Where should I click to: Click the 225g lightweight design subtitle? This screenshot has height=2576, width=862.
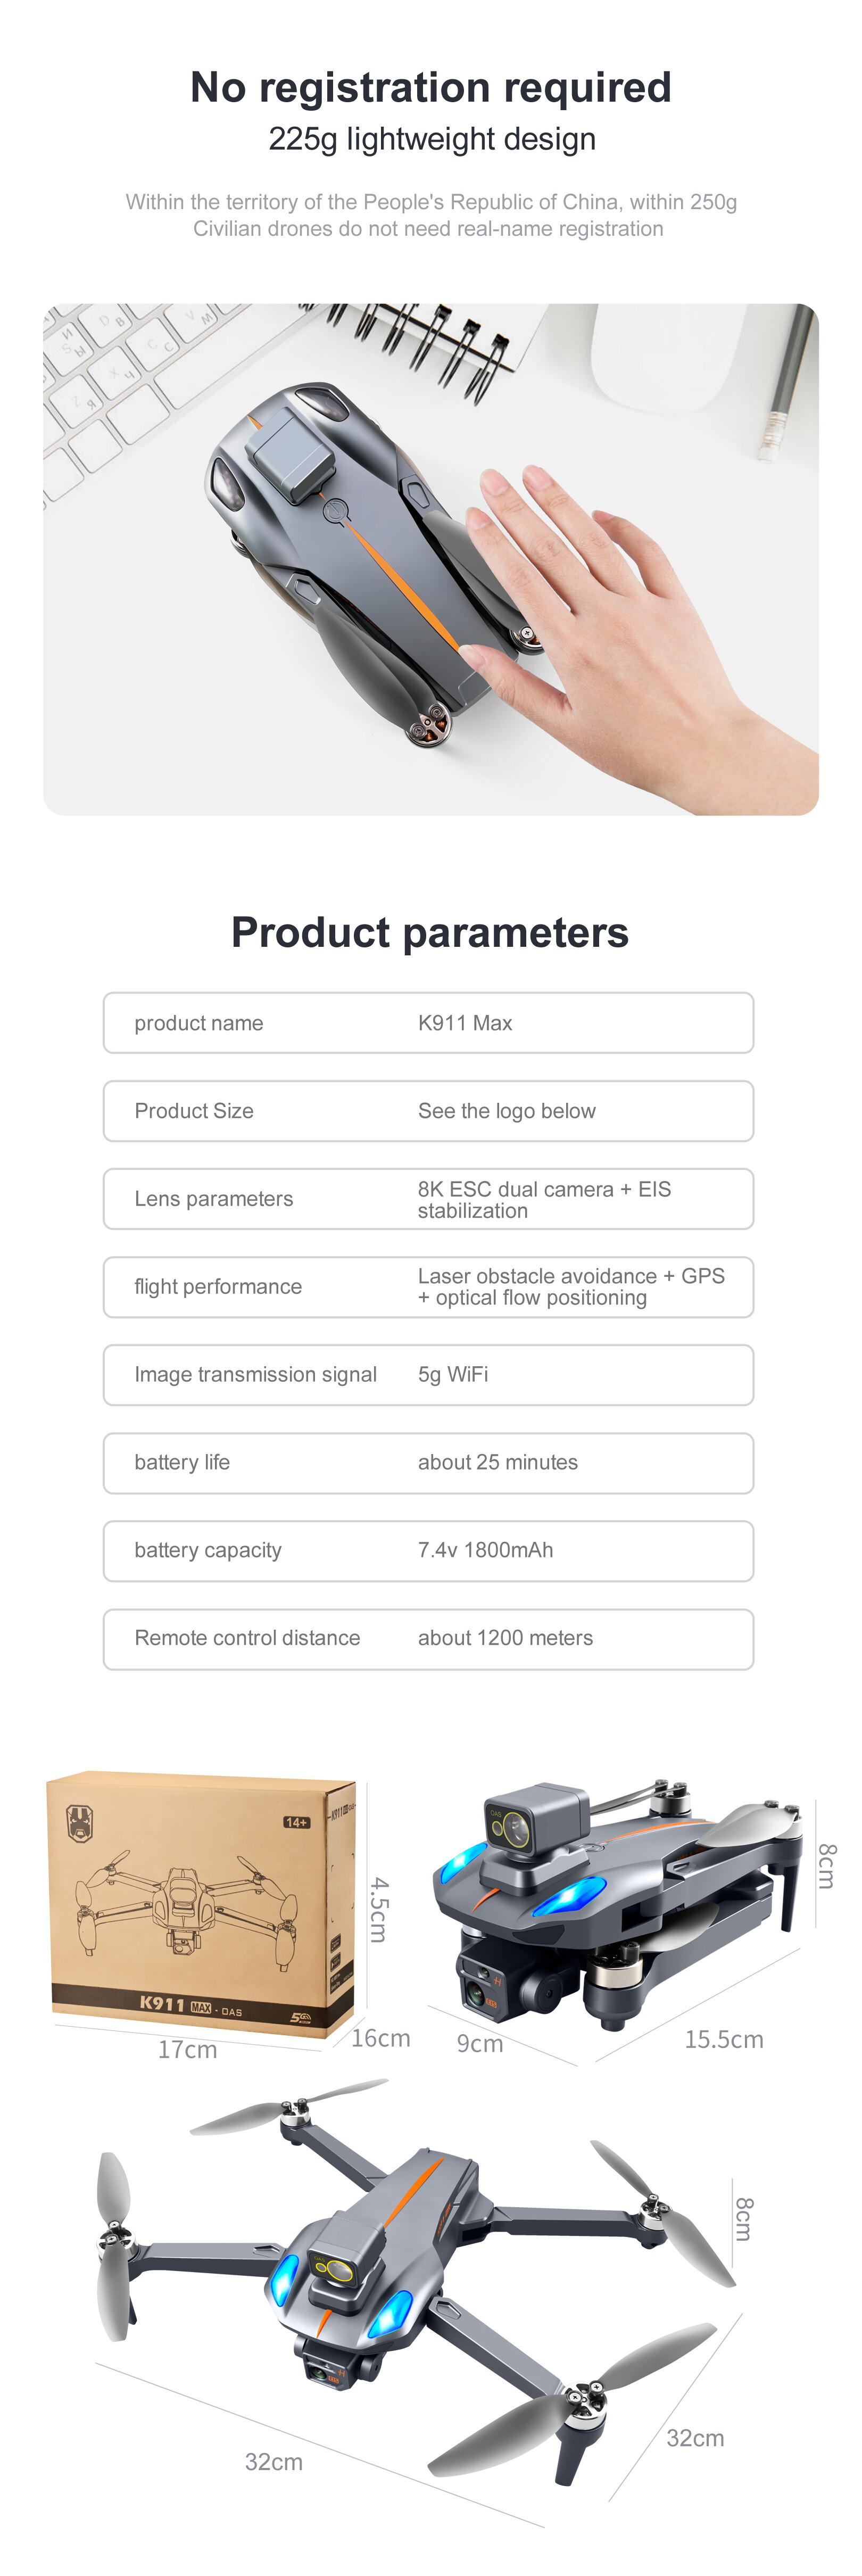coord(432,139)
